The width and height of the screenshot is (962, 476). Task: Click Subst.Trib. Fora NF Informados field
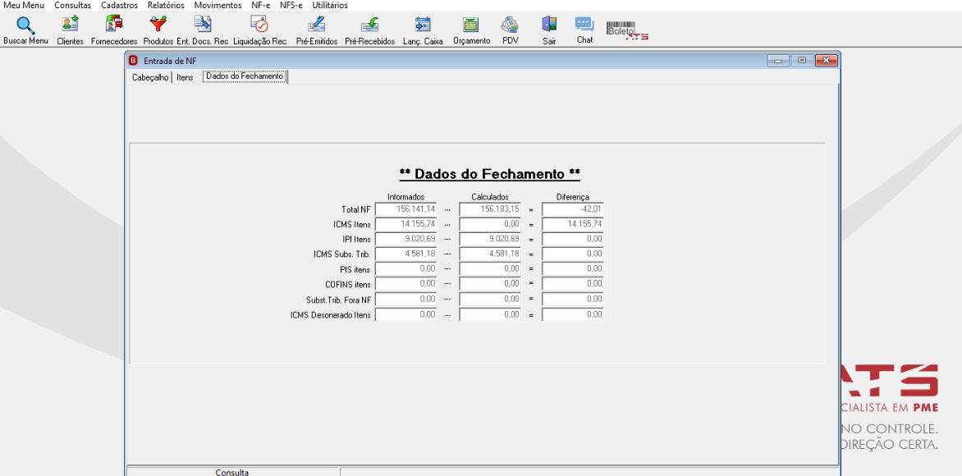(x=405, y=300)
